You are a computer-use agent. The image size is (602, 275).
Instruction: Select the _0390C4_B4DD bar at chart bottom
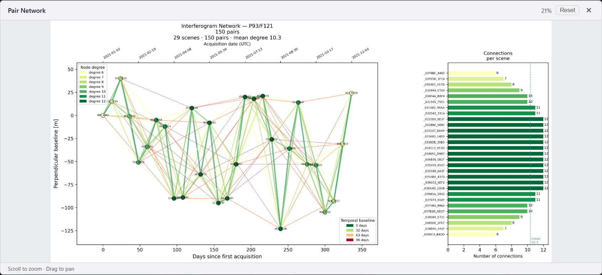tap(472, 234)
